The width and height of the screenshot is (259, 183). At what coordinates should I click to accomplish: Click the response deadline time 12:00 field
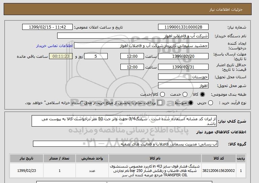tap(132, 56)
